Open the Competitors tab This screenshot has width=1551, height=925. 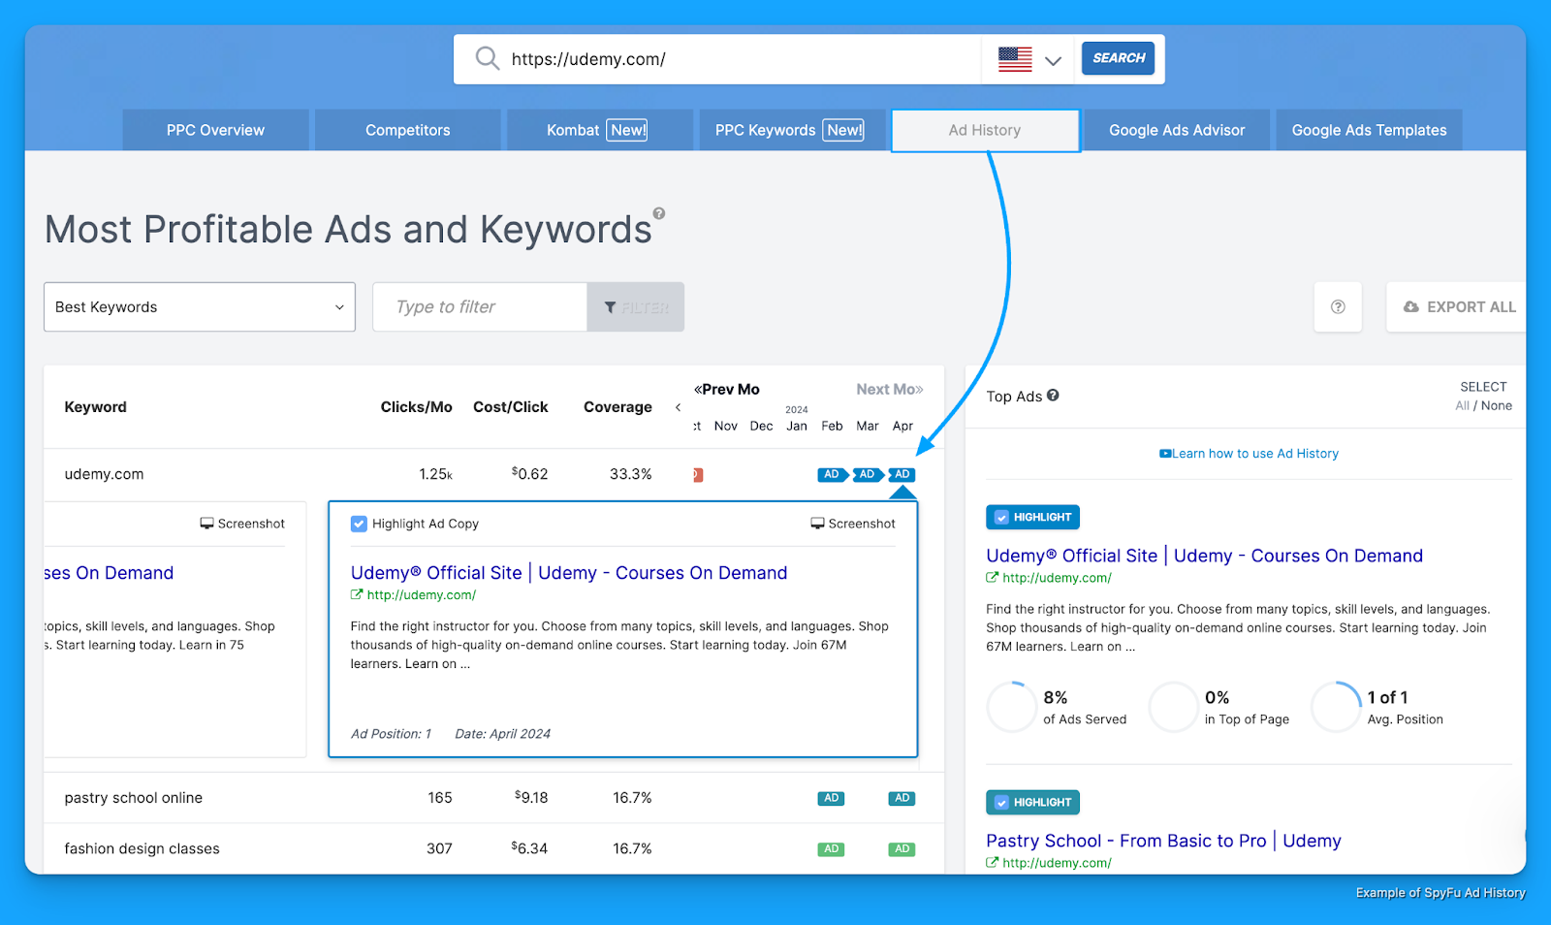[407, 130]
